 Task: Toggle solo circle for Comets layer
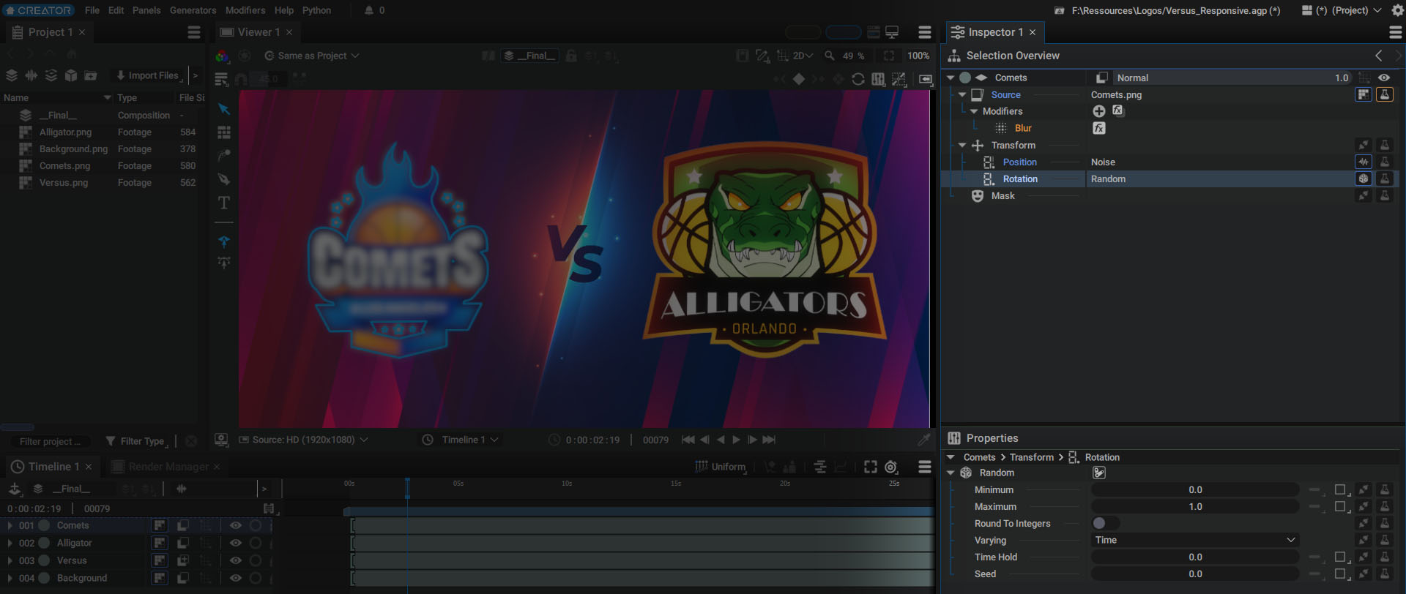click(256, 525)
